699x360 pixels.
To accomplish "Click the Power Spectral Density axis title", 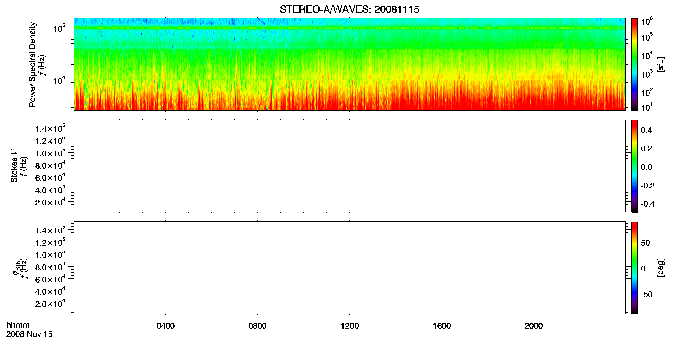I will point(32,64).
